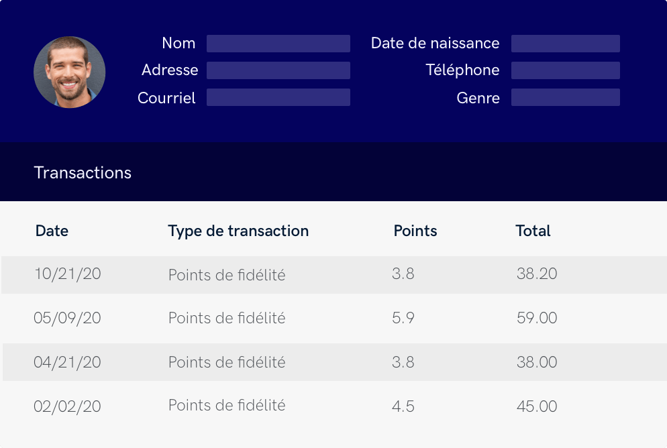
Task: Click the Nom input field
Action: click(x=278, y=44)
